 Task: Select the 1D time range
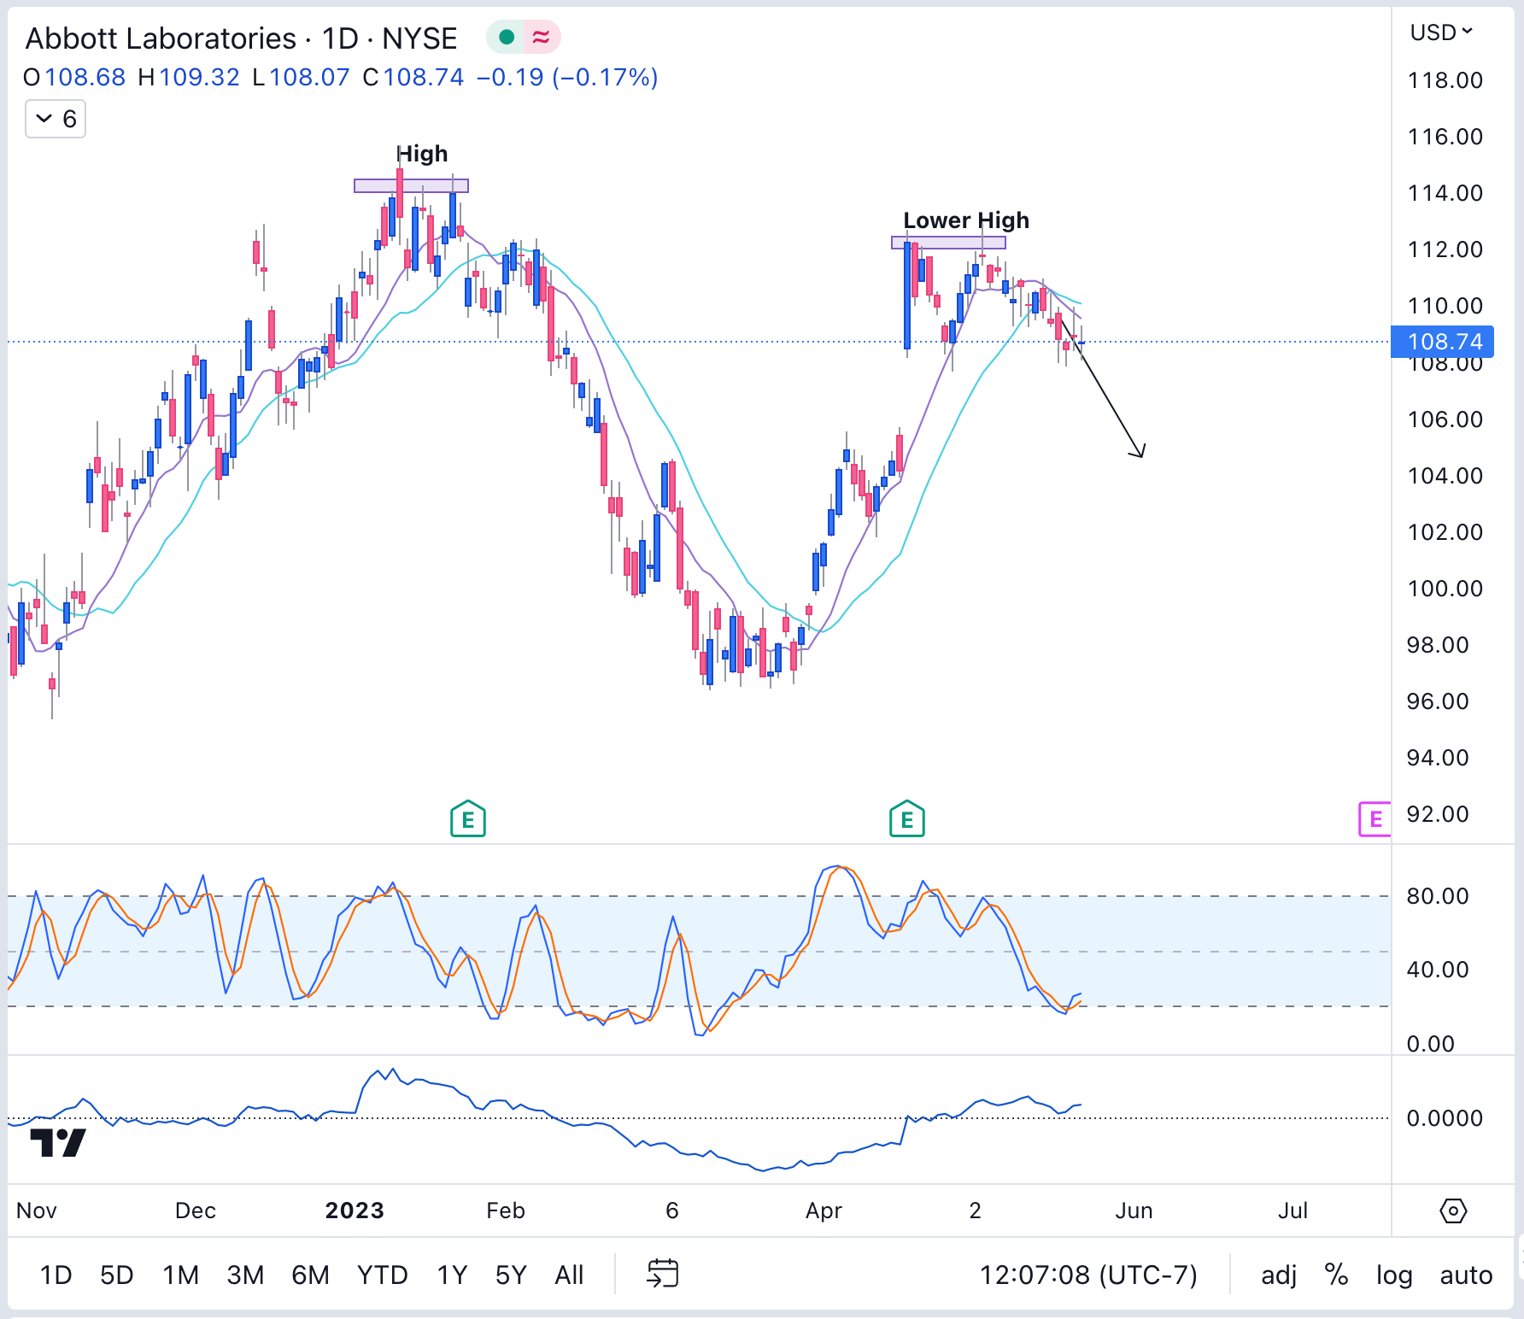pos(56,1275)
